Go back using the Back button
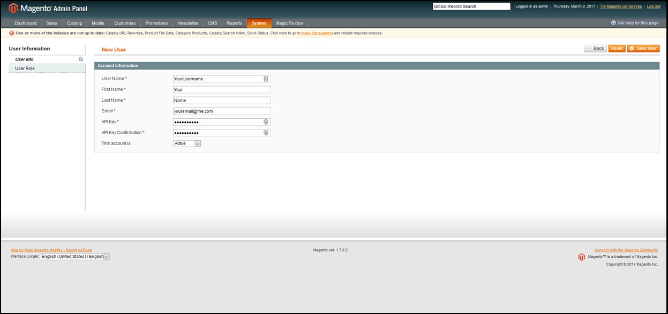 (595, 48)
